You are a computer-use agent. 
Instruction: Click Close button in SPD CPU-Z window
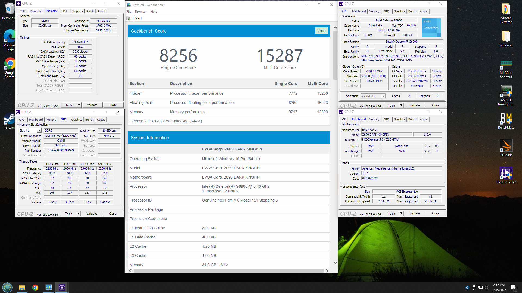(x=113, y=214)
